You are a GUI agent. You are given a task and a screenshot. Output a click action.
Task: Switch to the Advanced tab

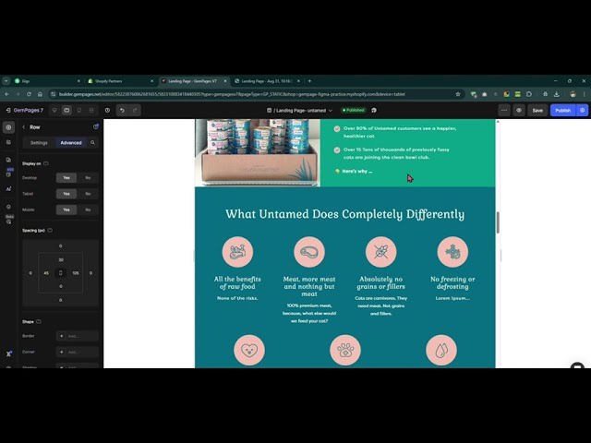click(71, 143)
